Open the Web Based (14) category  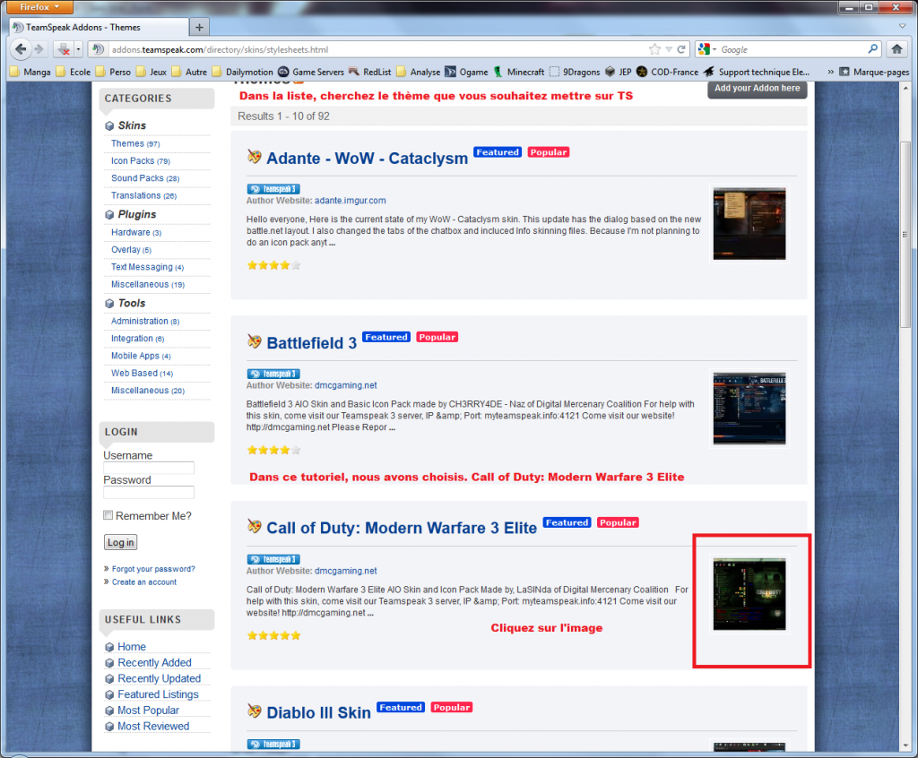142,374
